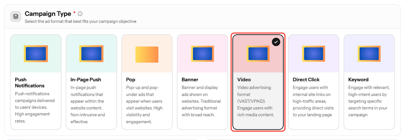Select the Pop campaign type title
The image size is (405, 140).
pyautogui.click(x=131, y=80)
